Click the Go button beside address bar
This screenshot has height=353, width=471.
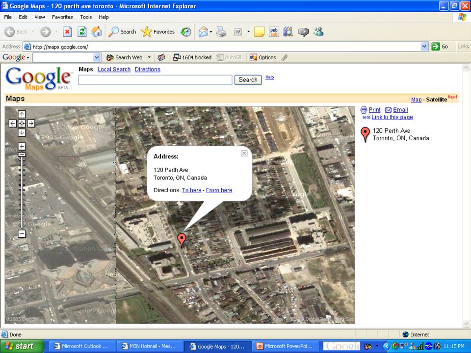(x=440, y=47)
